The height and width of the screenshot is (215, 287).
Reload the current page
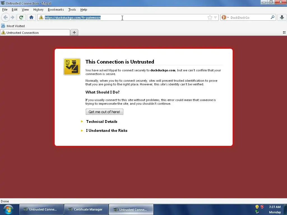(x=21, y=18)
